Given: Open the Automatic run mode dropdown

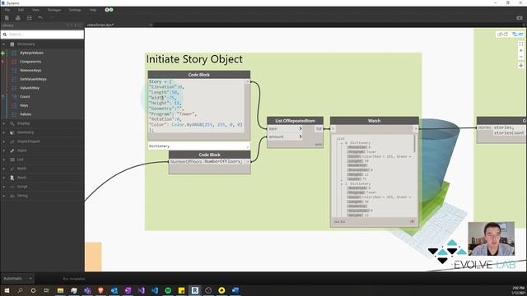Looking at the screenshot, I should (17, 278).
